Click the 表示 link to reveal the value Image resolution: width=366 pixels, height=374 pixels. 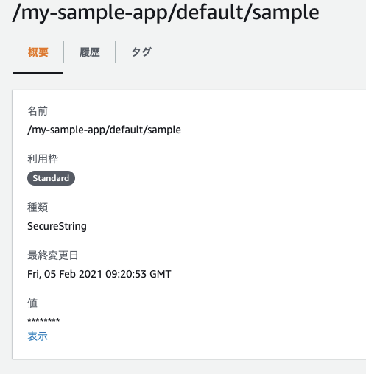[38, 336]
